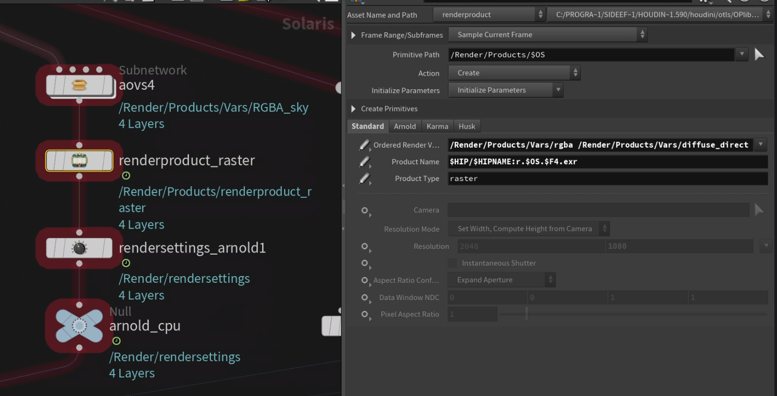
Task: Click the pencil icon beside Ordered Render Vars
Action: coord(364,145)
